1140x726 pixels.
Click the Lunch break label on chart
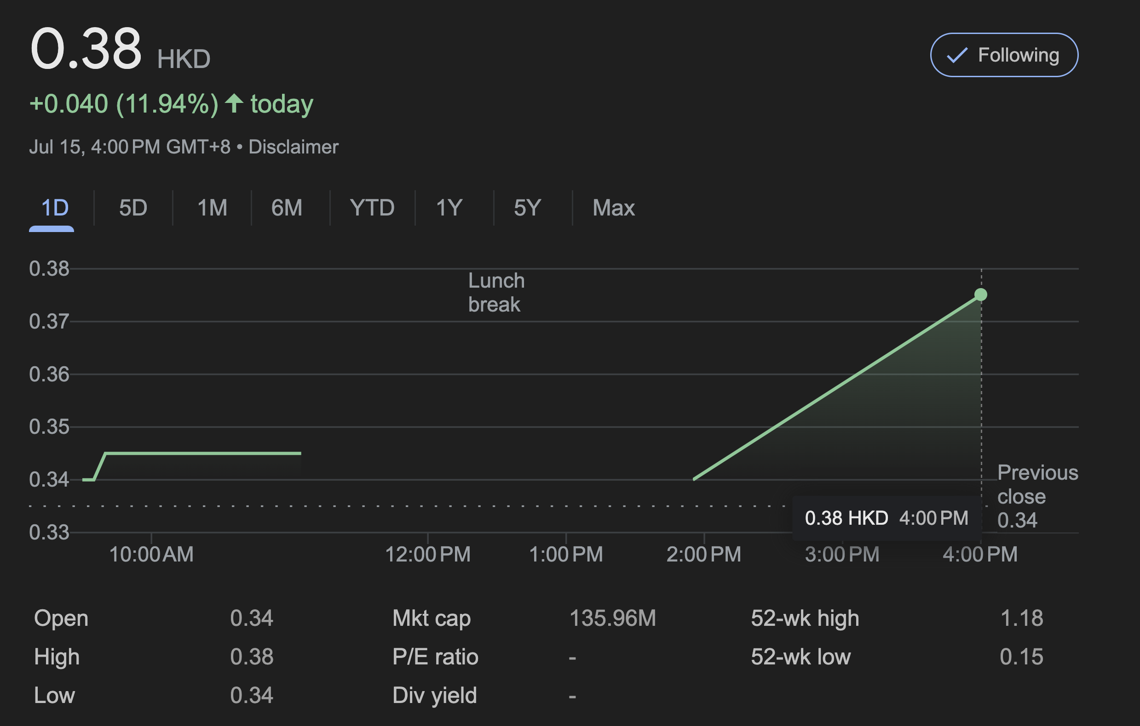495,292
